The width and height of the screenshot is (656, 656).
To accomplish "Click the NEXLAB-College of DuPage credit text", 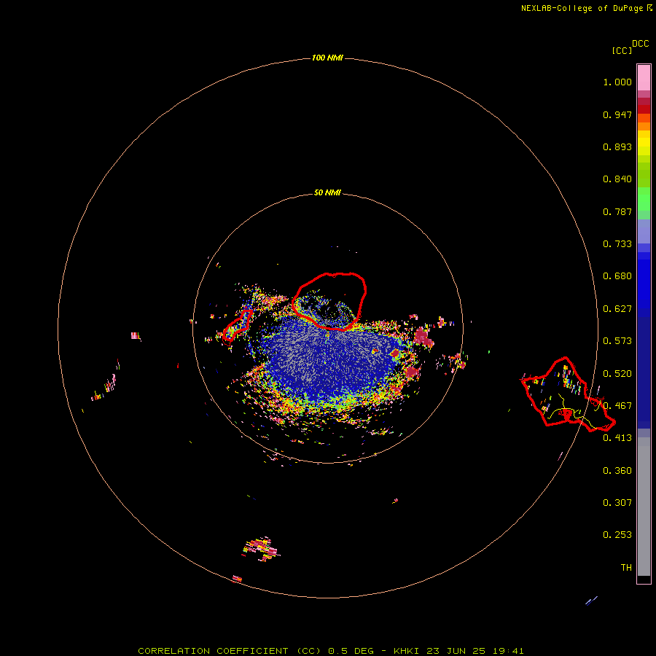I will [x=582, y=8].
